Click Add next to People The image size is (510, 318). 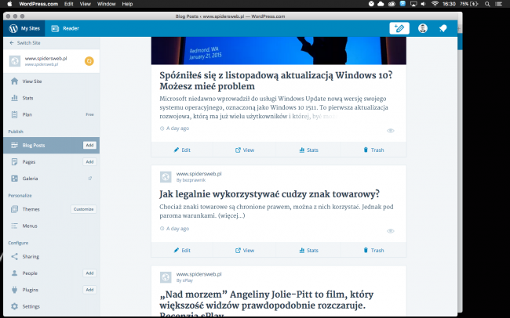tap(89, 273)
